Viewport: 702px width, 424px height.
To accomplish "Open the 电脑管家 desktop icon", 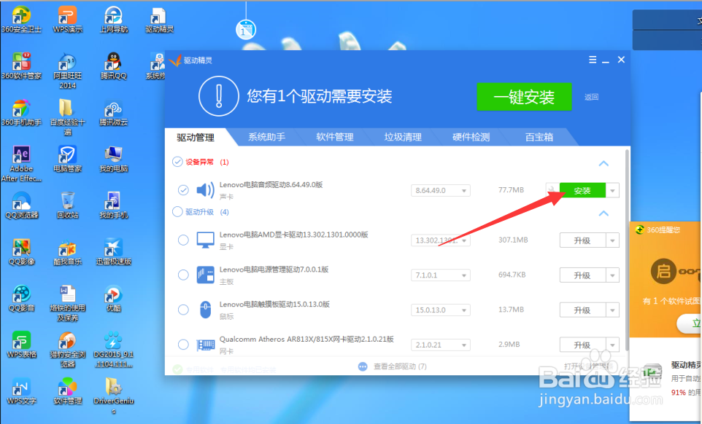I will [x=68, y=159].
